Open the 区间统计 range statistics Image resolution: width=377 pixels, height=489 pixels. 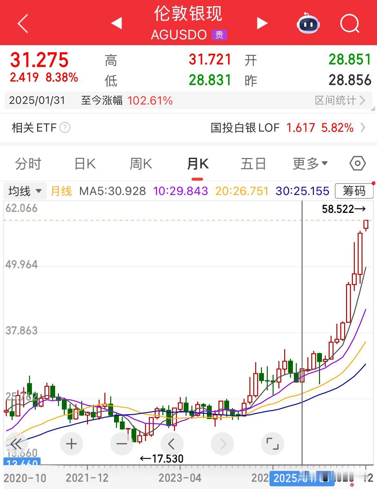[x=340, y=100]
